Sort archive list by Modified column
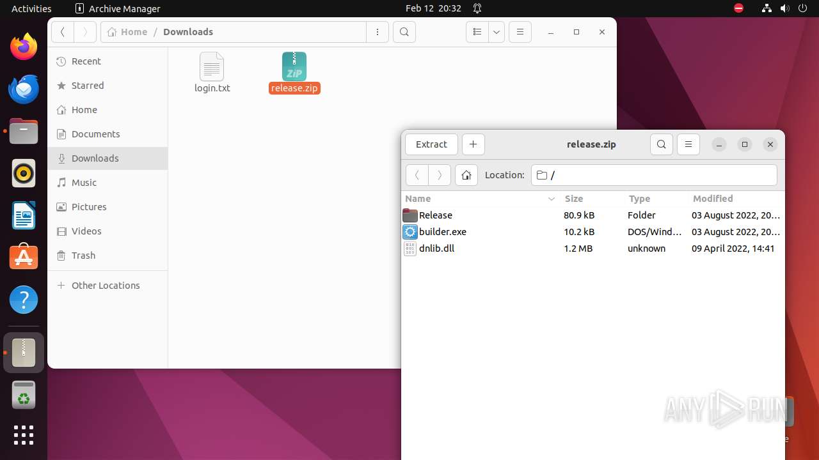Image resolution: width=819 pixels, height=460 pixels. point(736,199)
